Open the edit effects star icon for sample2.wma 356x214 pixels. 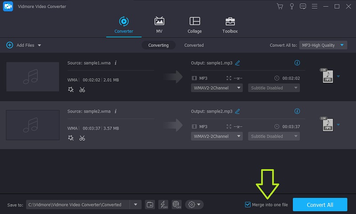[71, 138]
